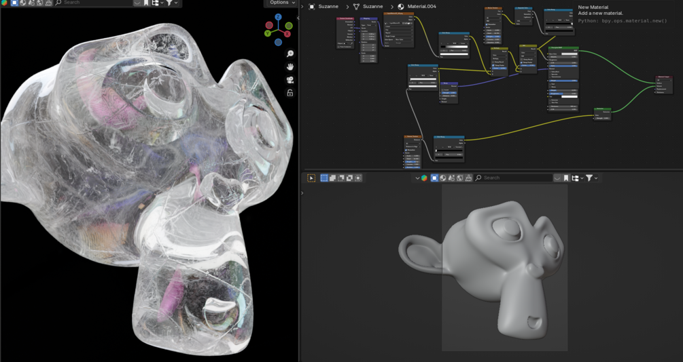Select the Material.004 breadcrumb
Screen dimensions: 683x362
(421, 7)
